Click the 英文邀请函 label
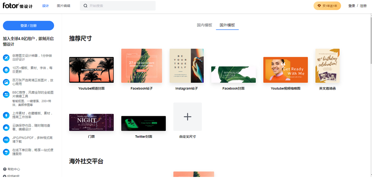Screen dimensions: 372x178 [x=328, y=89]
